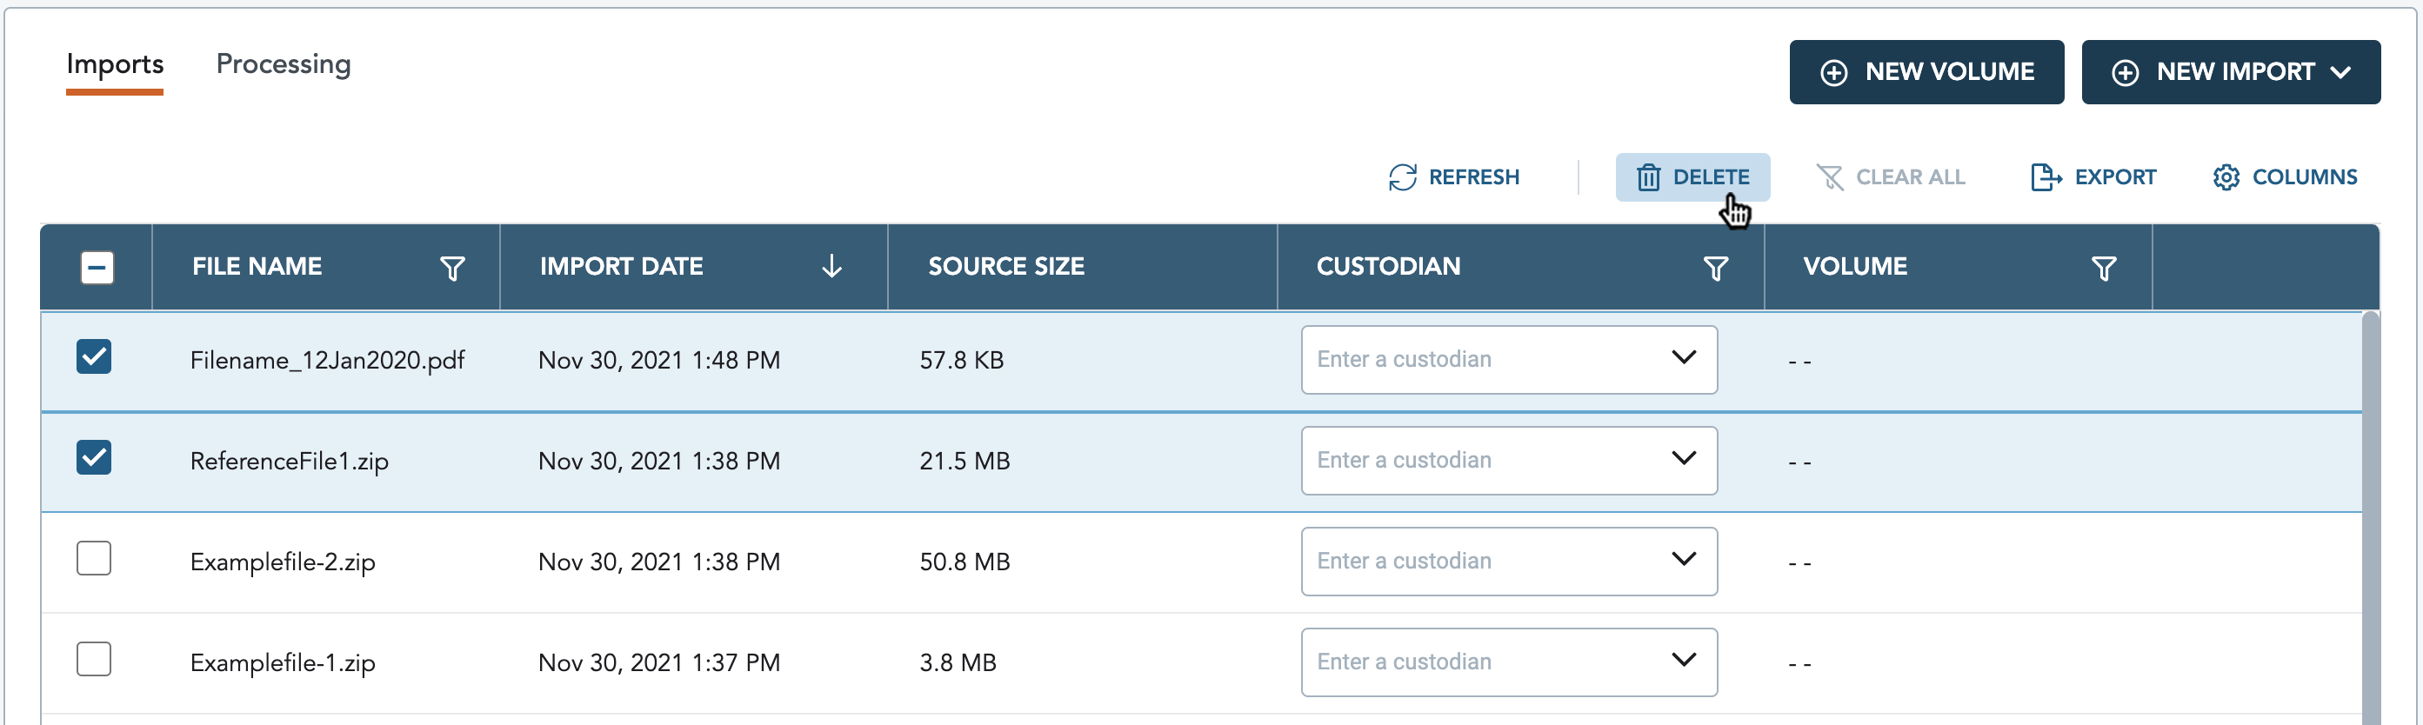Screen dimensions: 2423x725
Task: Toggle Import Date sort arrow
Action: (x=831, y=266)
